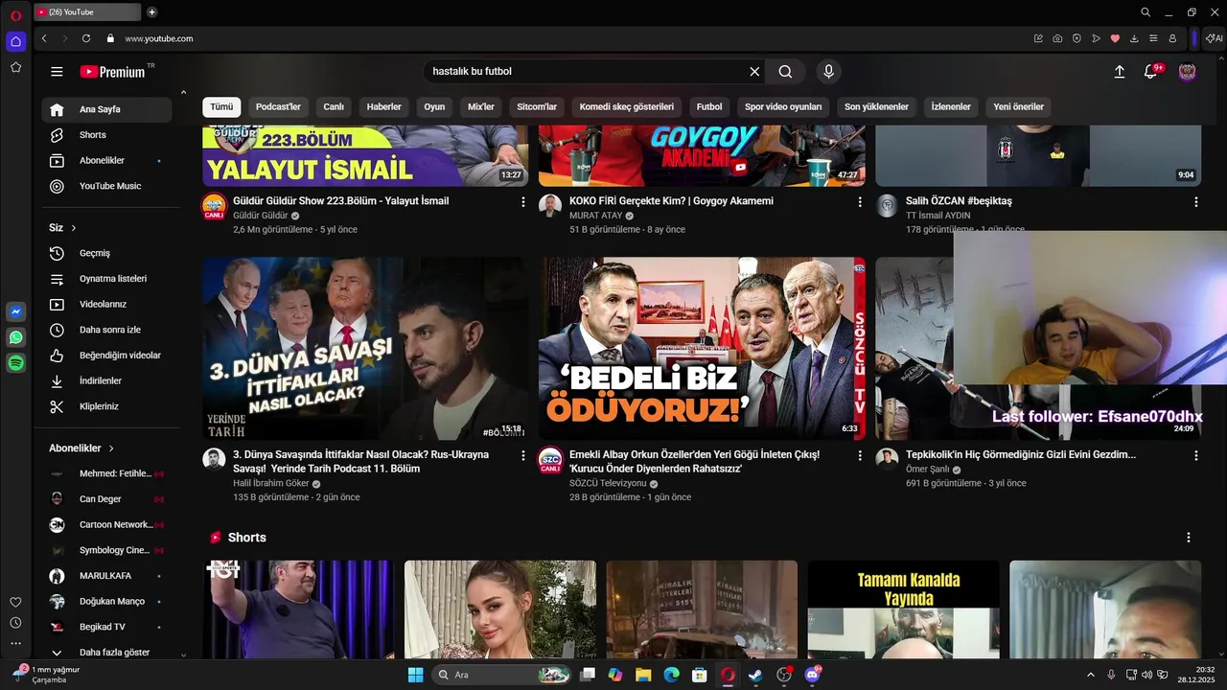Play the 3. Dünya Savaşı thumbnail video
1227x690 pixels.
tap(365, 348)
